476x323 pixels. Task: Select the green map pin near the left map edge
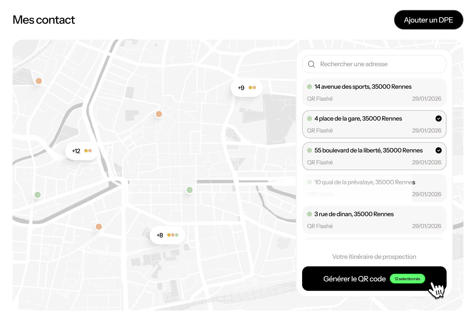[38, 195]
